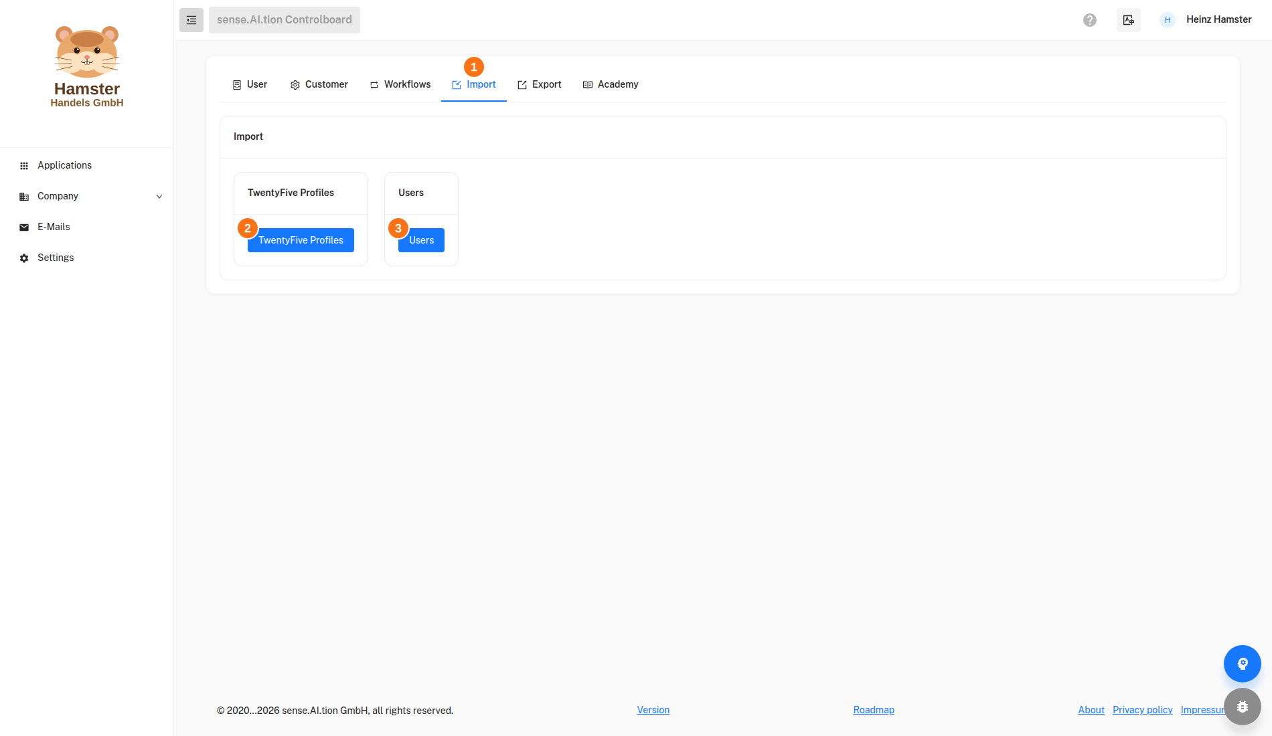Click the TwentyFive Profiles card heading
This screenshot has width=1272, height=736.
(291, 193)
